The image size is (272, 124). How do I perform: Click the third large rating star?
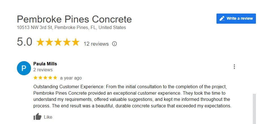point(58,42)
